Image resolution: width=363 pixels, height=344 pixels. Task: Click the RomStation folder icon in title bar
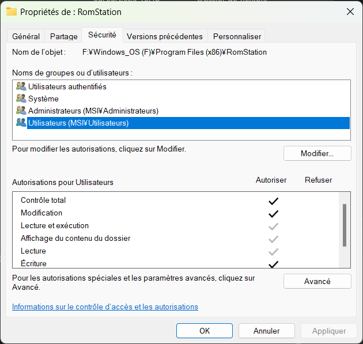(x=12, y=12)
